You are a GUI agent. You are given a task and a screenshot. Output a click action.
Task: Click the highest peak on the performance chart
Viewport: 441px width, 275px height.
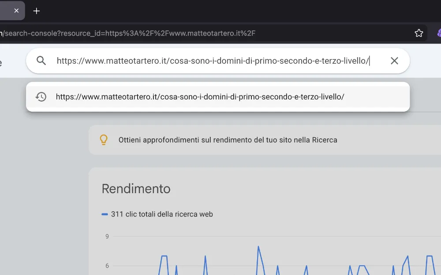258,246
